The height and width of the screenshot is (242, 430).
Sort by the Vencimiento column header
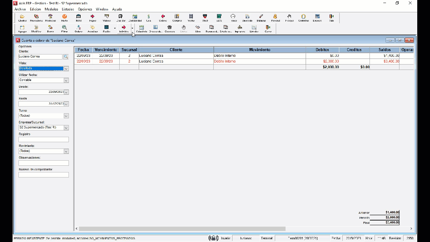[106, 50]
